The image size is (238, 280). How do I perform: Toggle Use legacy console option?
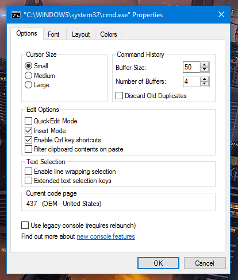[25, 225]
